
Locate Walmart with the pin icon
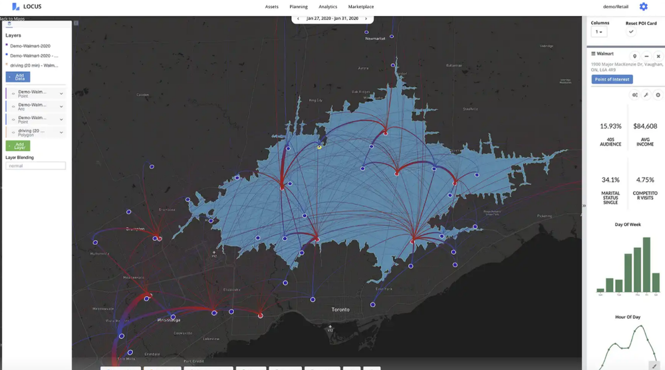[x=634, y=56]
